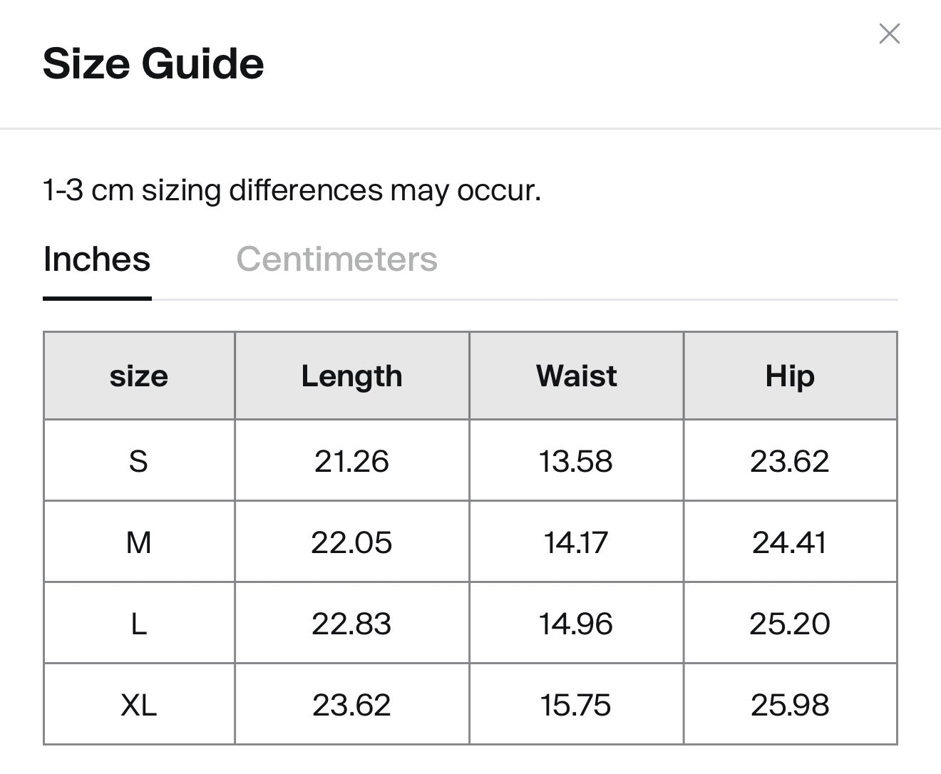
Task: Click the sizing differences note text
Action: pos(292,190)
